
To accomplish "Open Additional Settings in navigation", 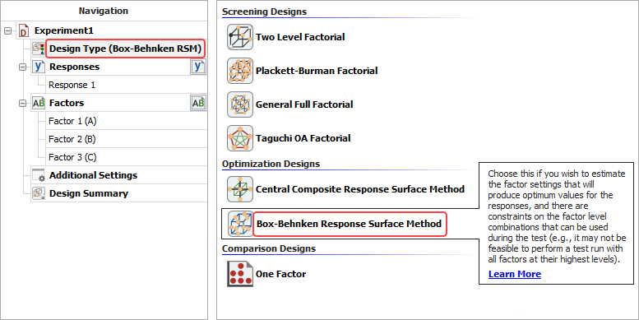I will (x=93, y=176).
